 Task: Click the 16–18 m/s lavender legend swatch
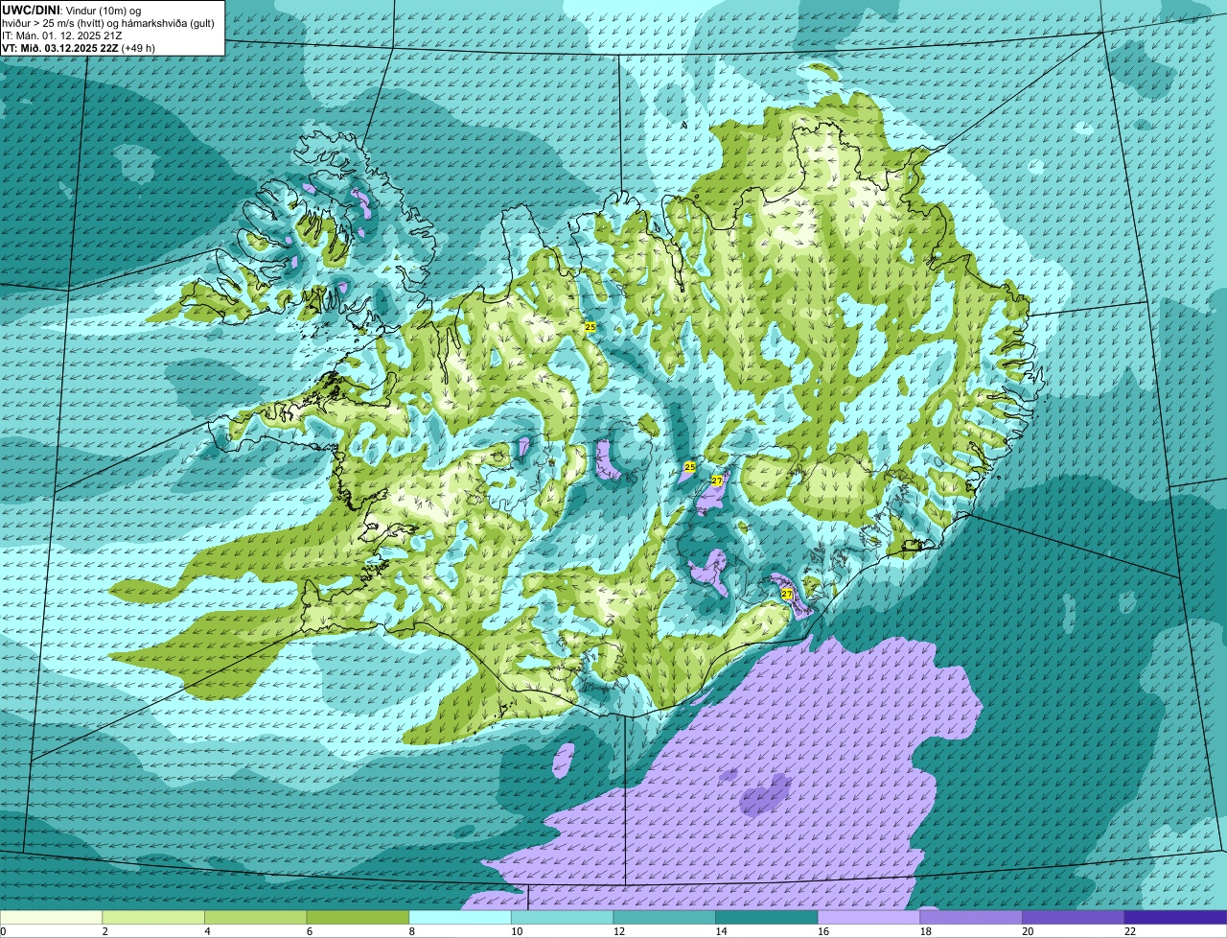(x=868, y=917)
